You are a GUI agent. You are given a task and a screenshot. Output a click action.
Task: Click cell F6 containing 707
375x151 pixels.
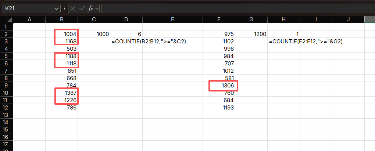tap(219, 64)
